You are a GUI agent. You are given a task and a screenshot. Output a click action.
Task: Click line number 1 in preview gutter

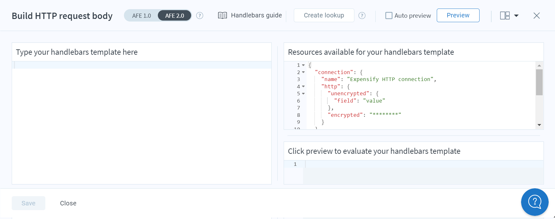pyautogui.click(x=295, y=164)
